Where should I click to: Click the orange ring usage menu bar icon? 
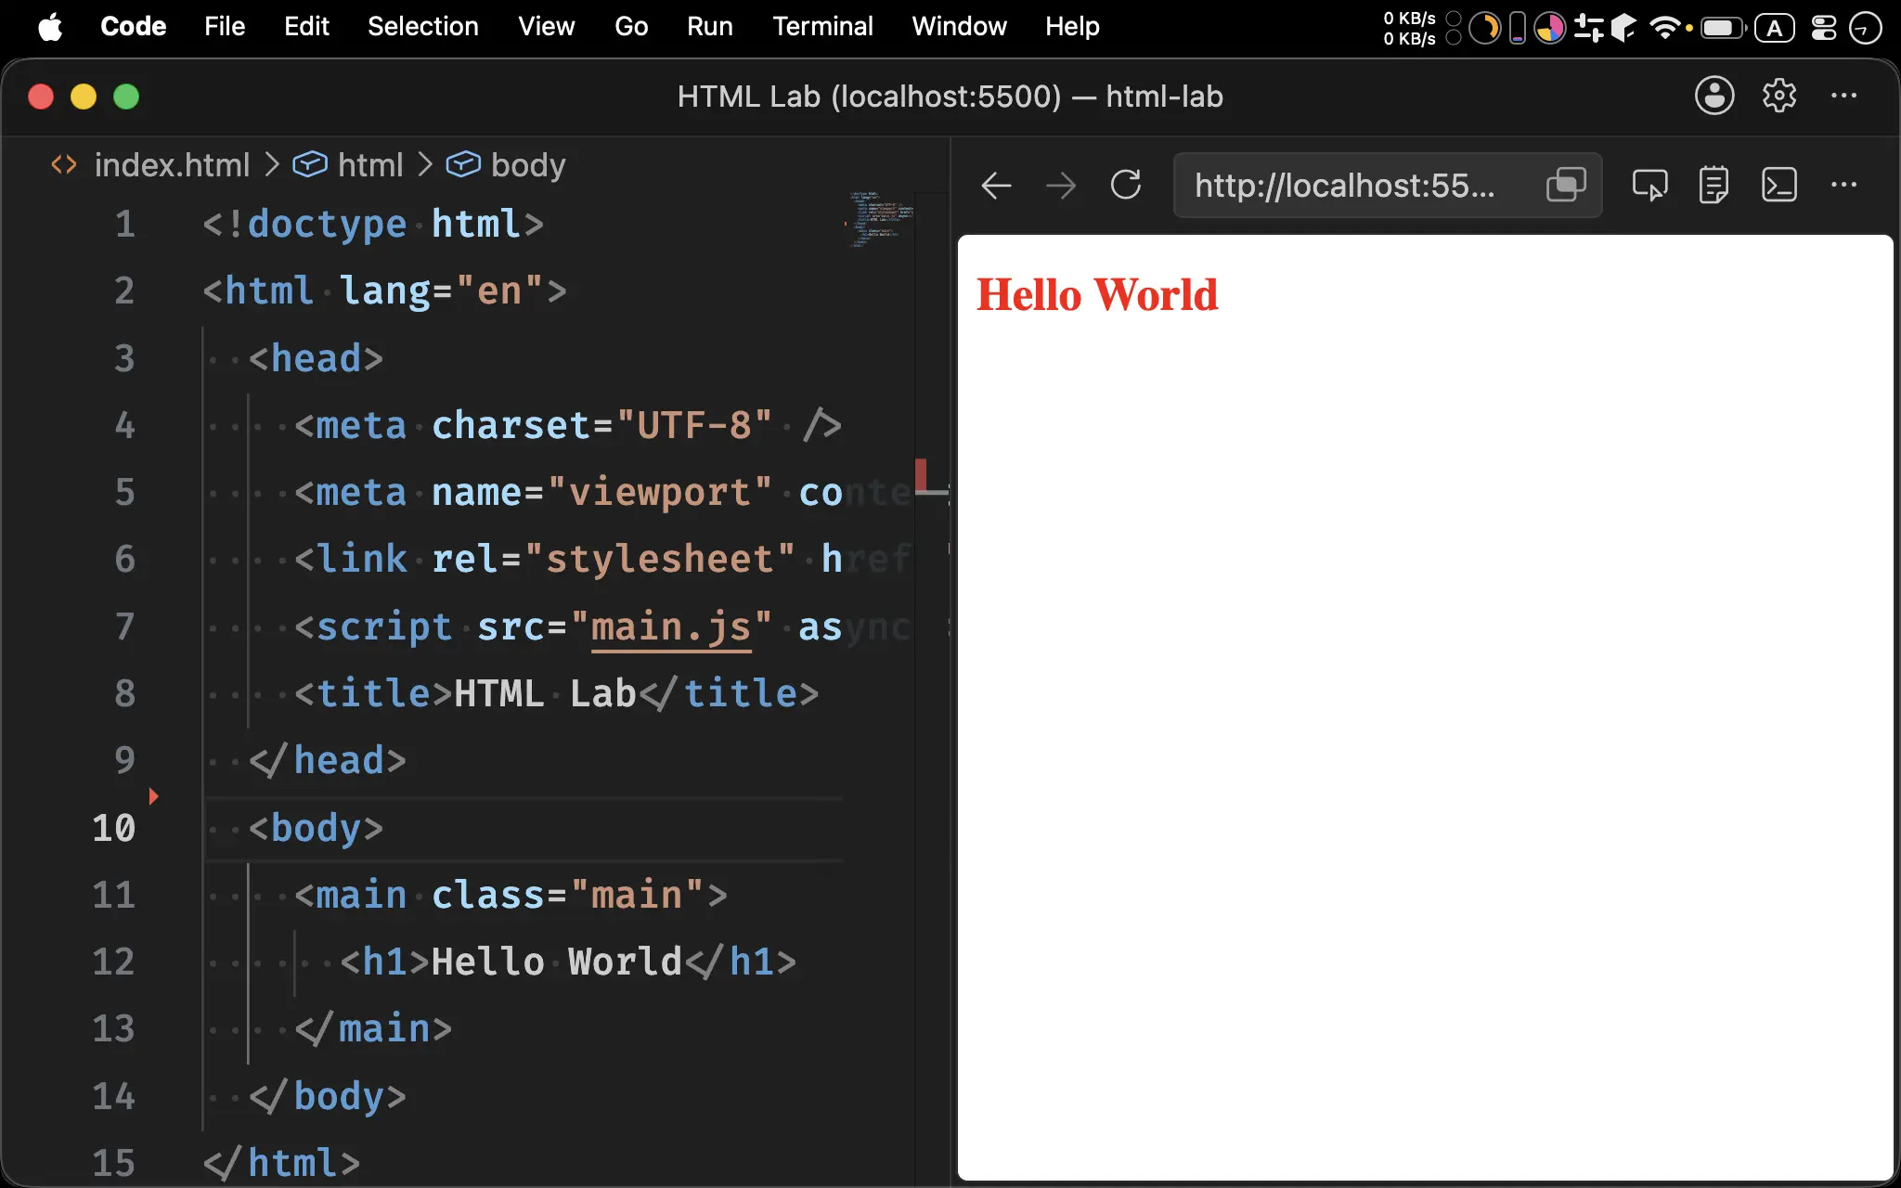(1484, 28)
